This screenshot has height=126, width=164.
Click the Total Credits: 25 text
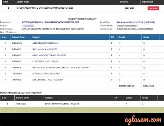(x=127, y=86)
